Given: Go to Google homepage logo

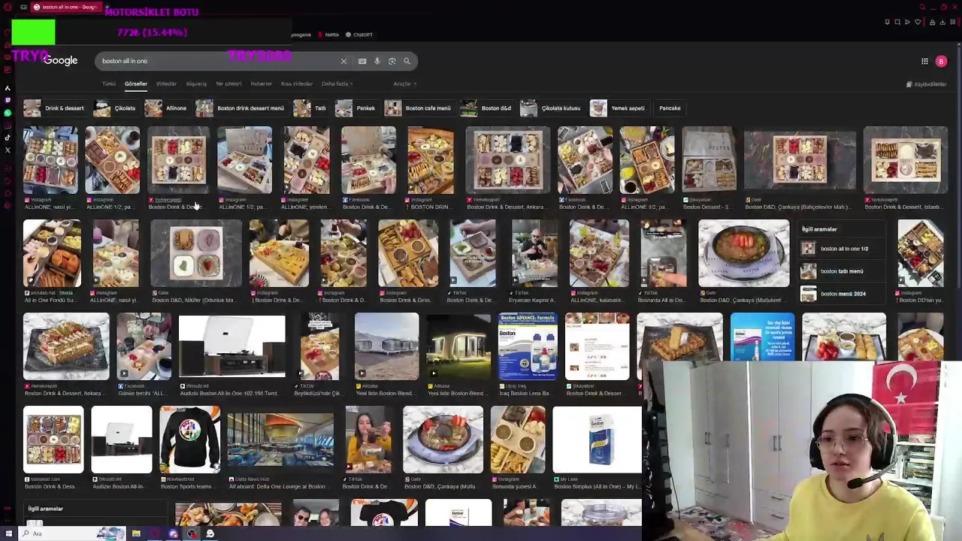Looking at the screenshot, I should [60, 61].
